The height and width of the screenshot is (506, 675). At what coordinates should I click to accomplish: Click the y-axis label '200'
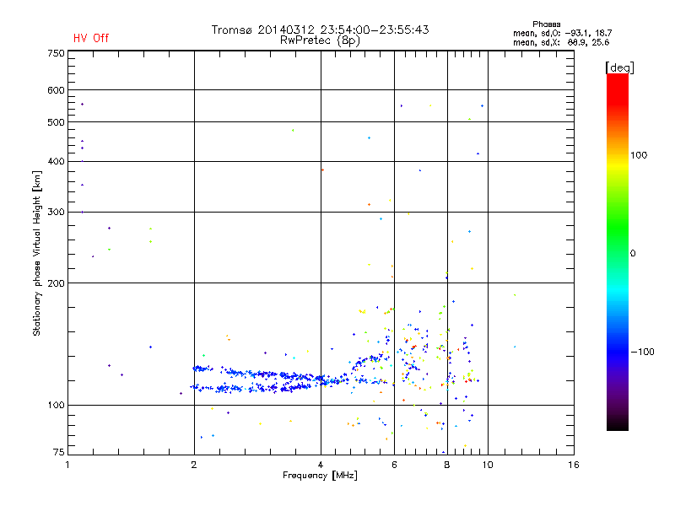56,283
